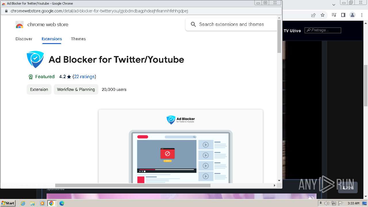Screen dimensions: 368x207
Task: Open three-dot Chrome menu in background window
Action: (361, 15)
